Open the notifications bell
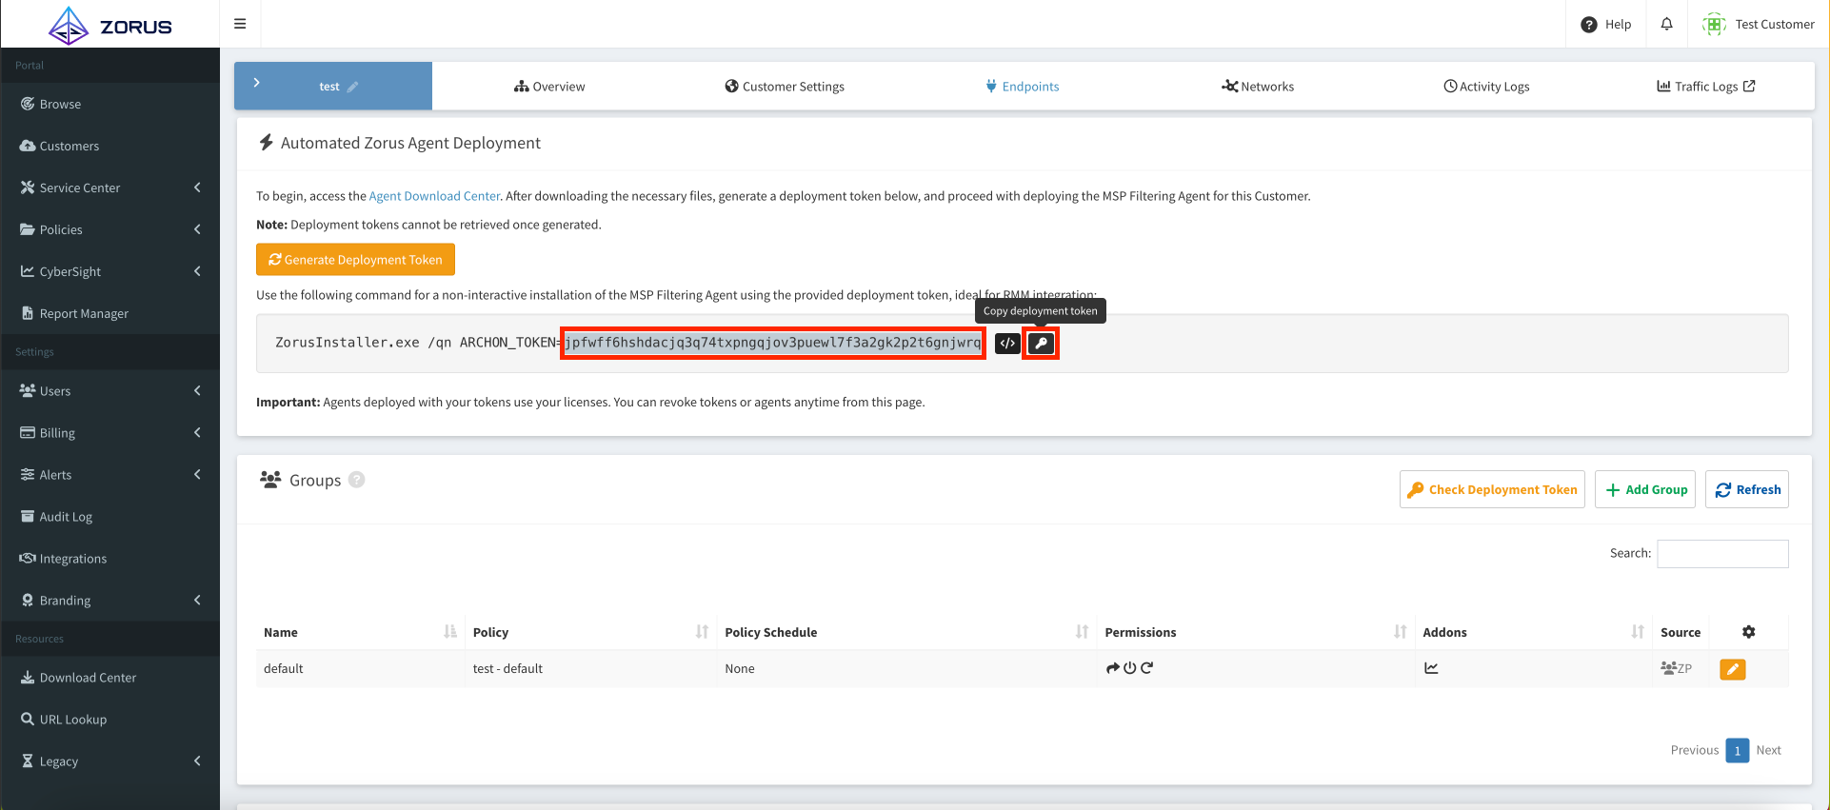This screenshot has height=810, width=1830. click(x=1666, y=24)
